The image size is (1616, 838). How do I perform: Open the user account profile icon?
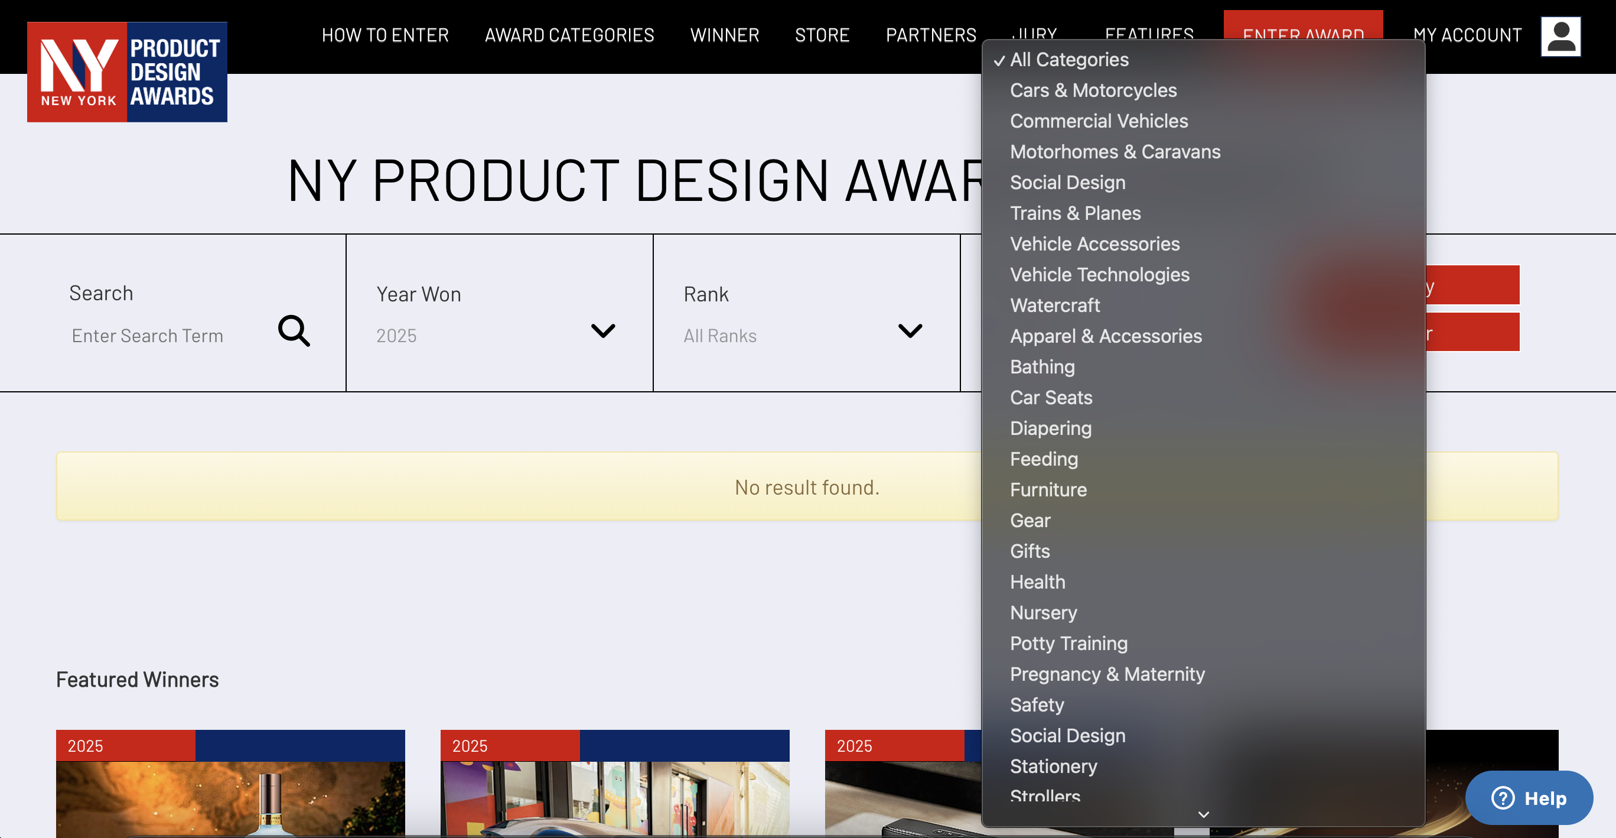[1560, 37]
